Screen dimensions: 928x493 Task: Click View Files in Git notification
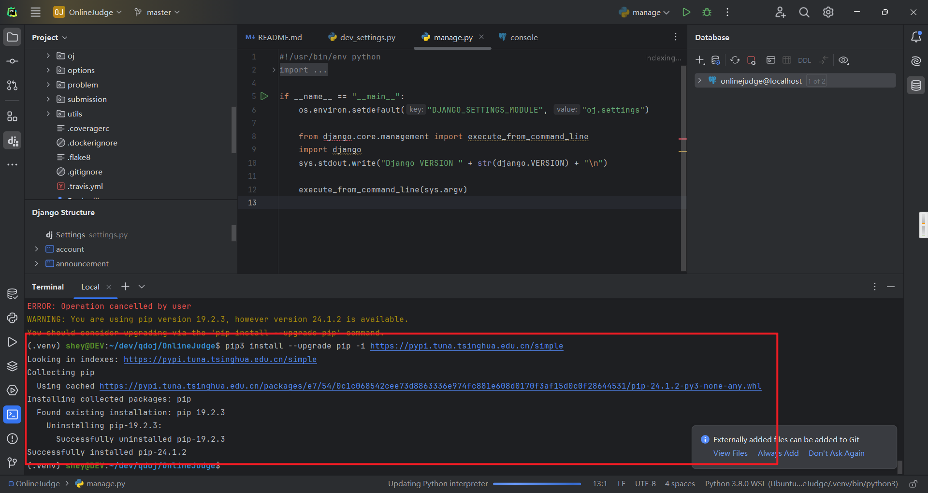pos(730,453)
